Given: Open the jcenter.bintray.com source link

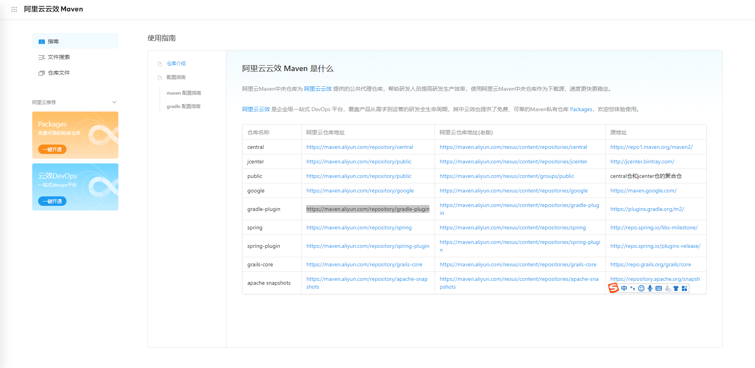Looking at the screenshot, I should [643, 161].
